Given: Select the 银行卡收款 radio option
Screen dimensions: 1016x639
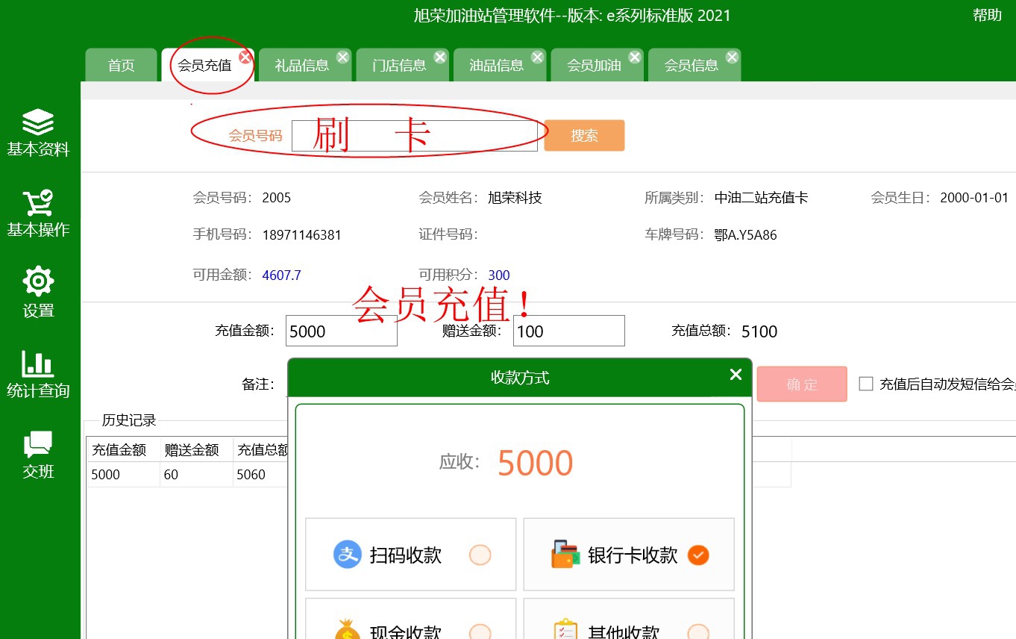Looking at the screenshot, I should click(698, 555).
